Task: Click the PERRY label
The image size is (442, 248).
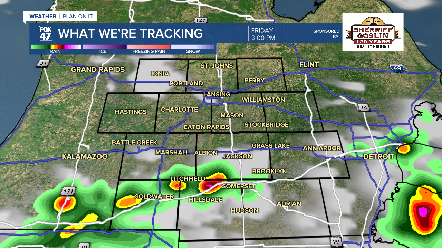Action: pos(254,80)
